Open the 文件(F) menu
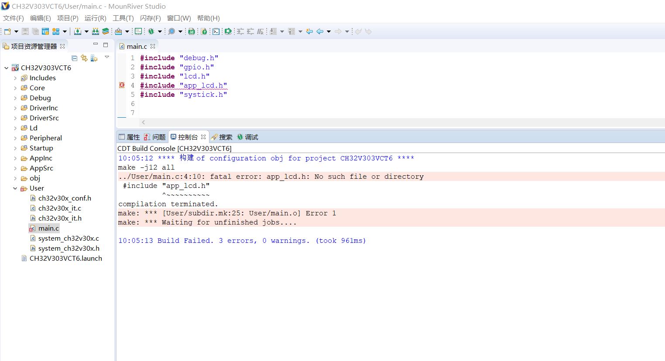 pos(14,18)
